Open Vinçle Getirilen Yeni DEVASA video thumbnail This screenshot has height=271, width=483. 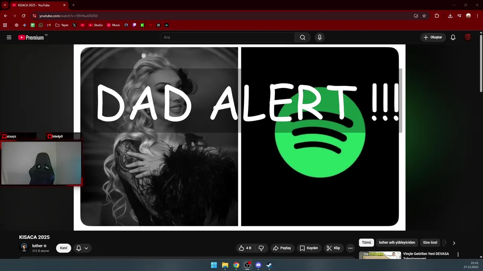(380, 255)
